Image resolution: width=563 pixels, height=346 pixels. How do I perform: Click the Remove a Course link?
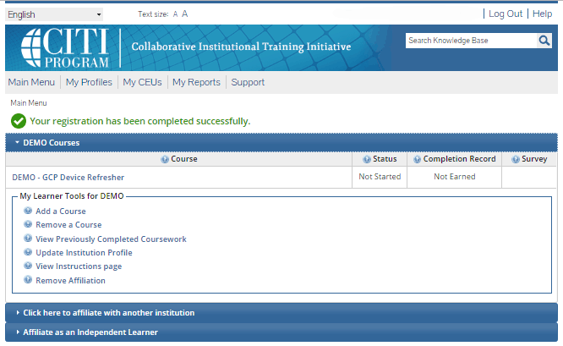click(x=68, y=225)
